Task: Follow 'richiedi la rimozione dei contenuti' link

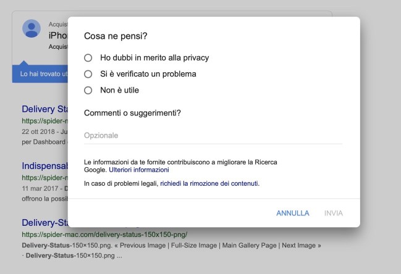Action: pos(209,183)
